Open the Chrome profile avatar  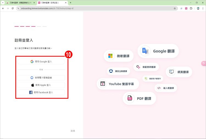pyautogui.click(x=198, y=8)
